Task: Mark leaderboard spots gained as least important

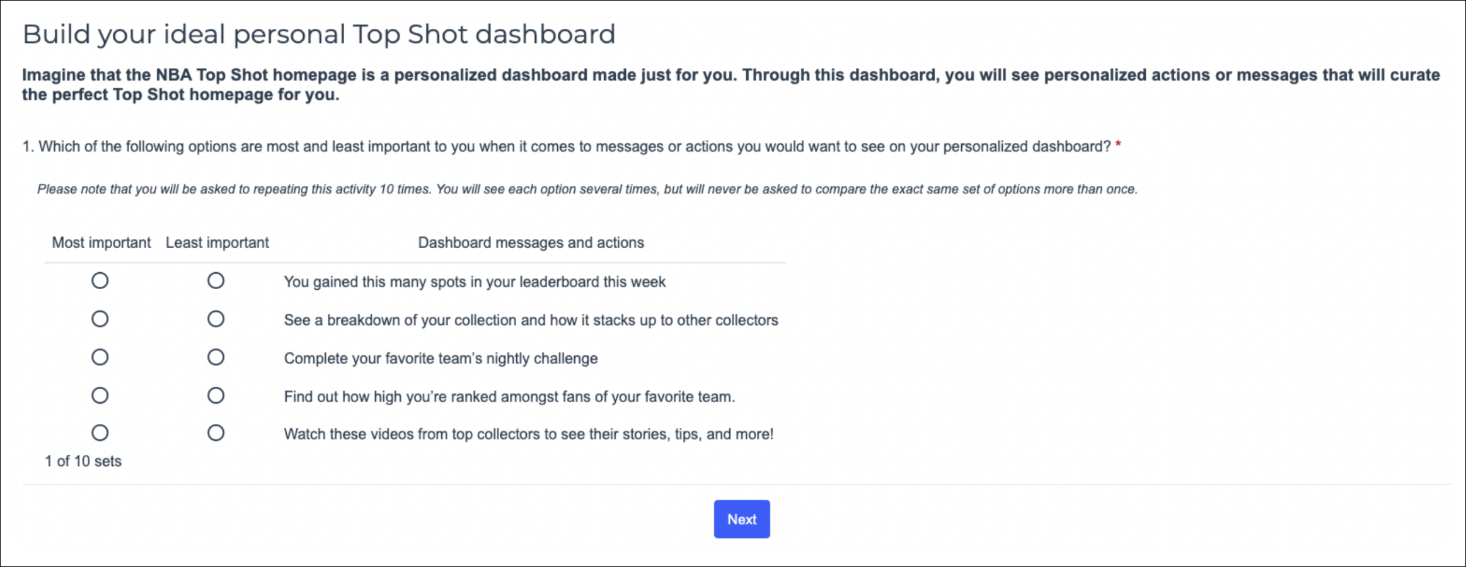Action: [x=216, y=280]
